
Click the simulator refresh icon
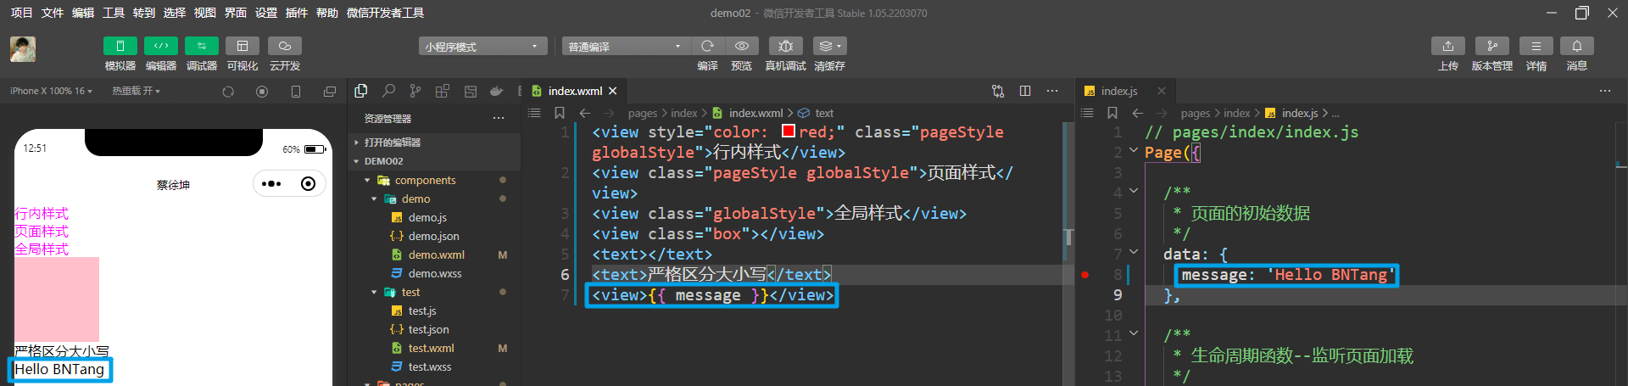pos(228,92)
